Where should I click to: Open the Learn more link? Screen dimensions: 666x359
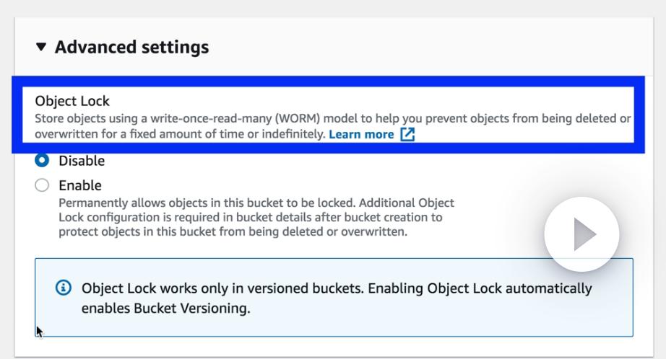361,134
